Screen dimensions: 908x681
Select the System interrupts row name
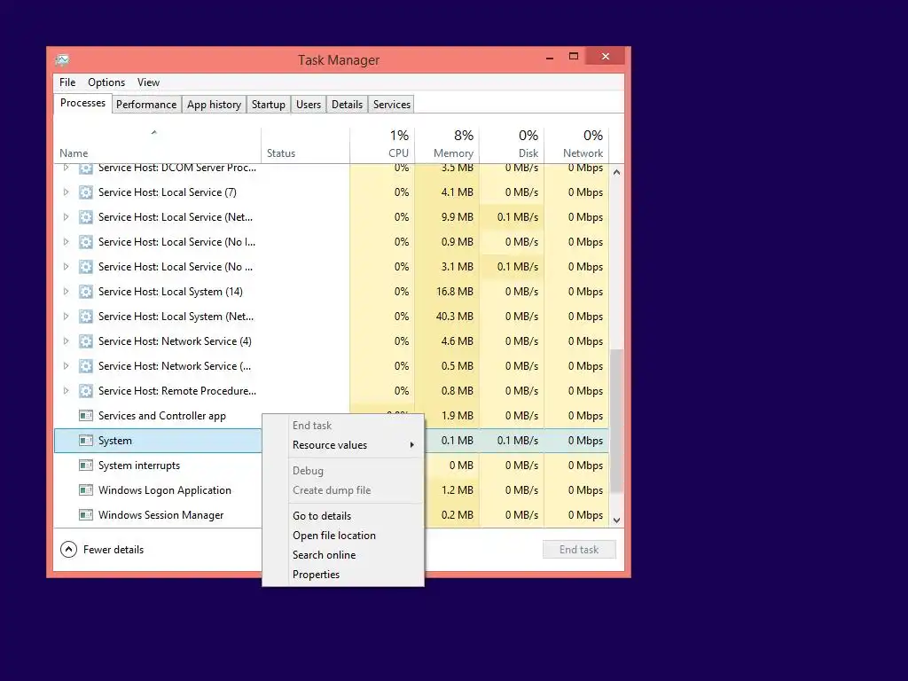pos(139,466)
